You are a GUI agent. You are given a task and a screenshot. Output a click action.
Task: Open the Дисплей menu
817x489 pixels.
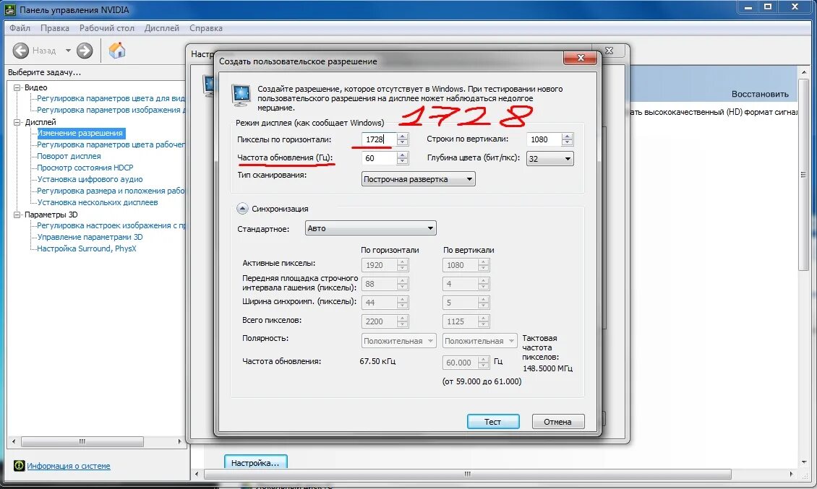click(161, 28)
